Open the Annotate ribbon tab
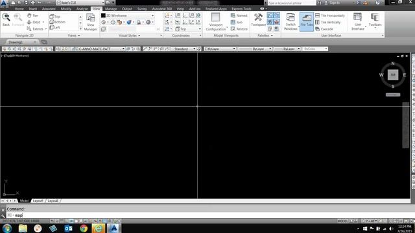415x233 pixels. point(49,8)
